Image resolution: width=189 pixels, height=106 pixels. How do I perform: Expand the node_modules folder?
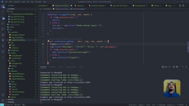click(x=15, y=24)
